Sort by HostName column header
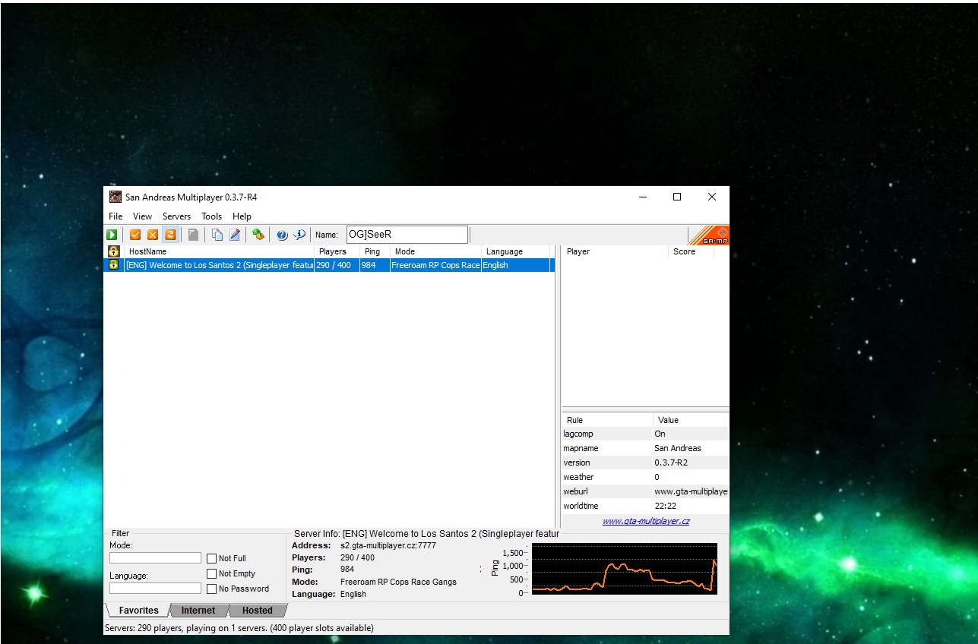978x644 pixels. point(219,251)
